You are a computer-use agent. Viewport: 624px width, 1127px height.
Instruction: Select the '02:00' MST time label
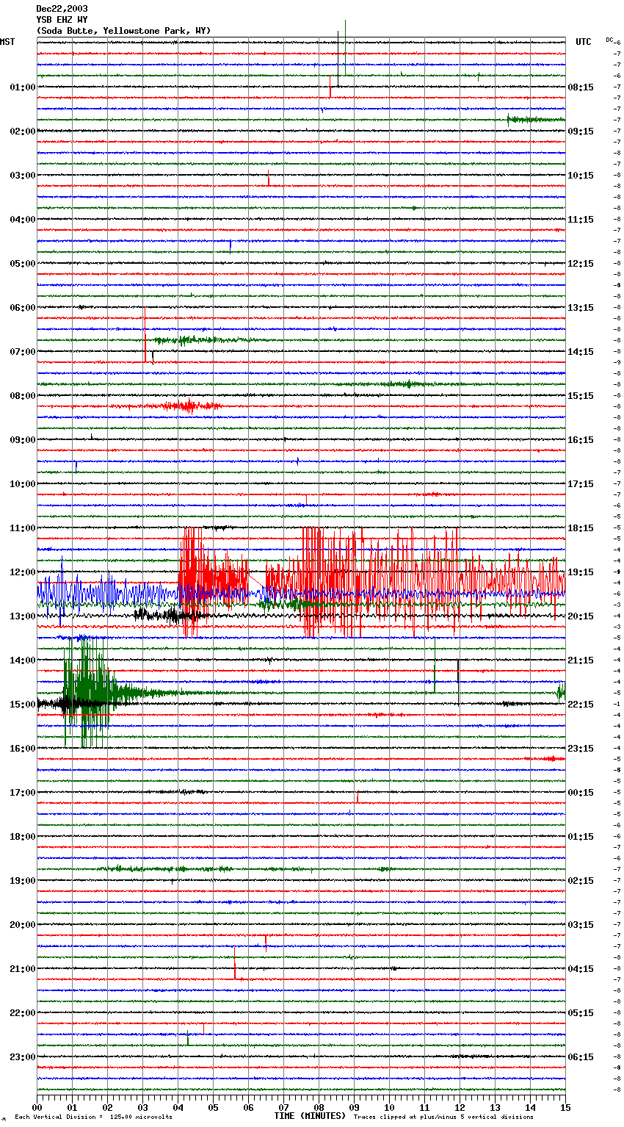point(23,132)
